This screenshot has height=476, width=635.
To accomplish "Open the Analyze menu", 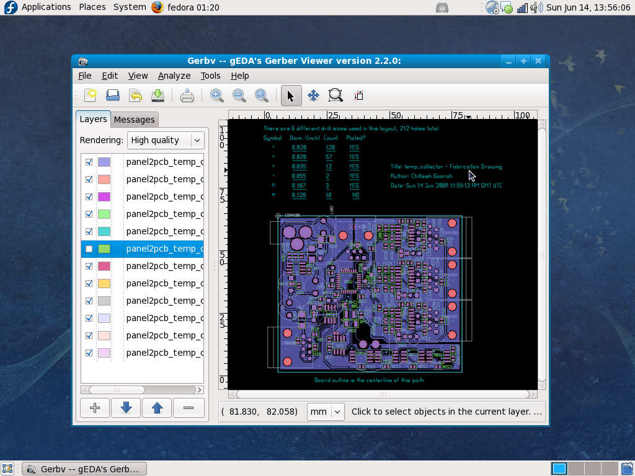I will [174, 76].
